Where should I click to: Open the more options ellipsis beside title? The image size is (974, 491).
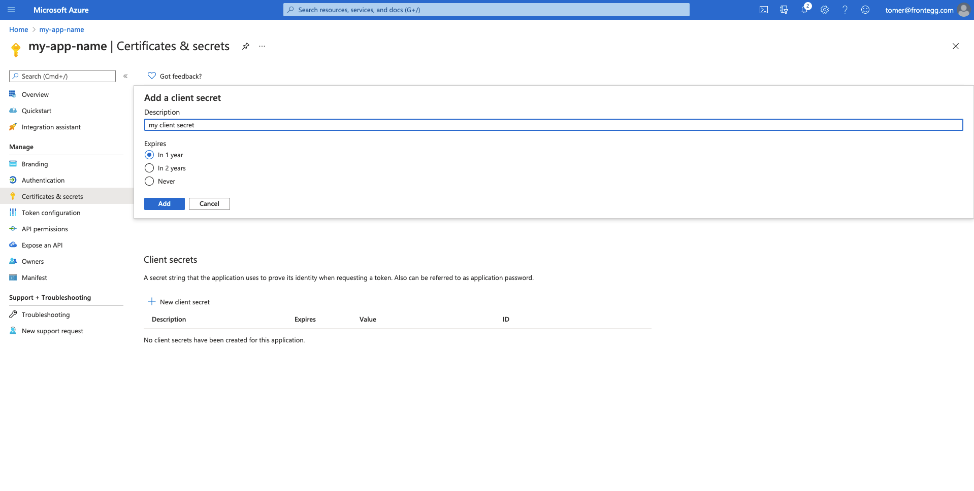[262, 46]
